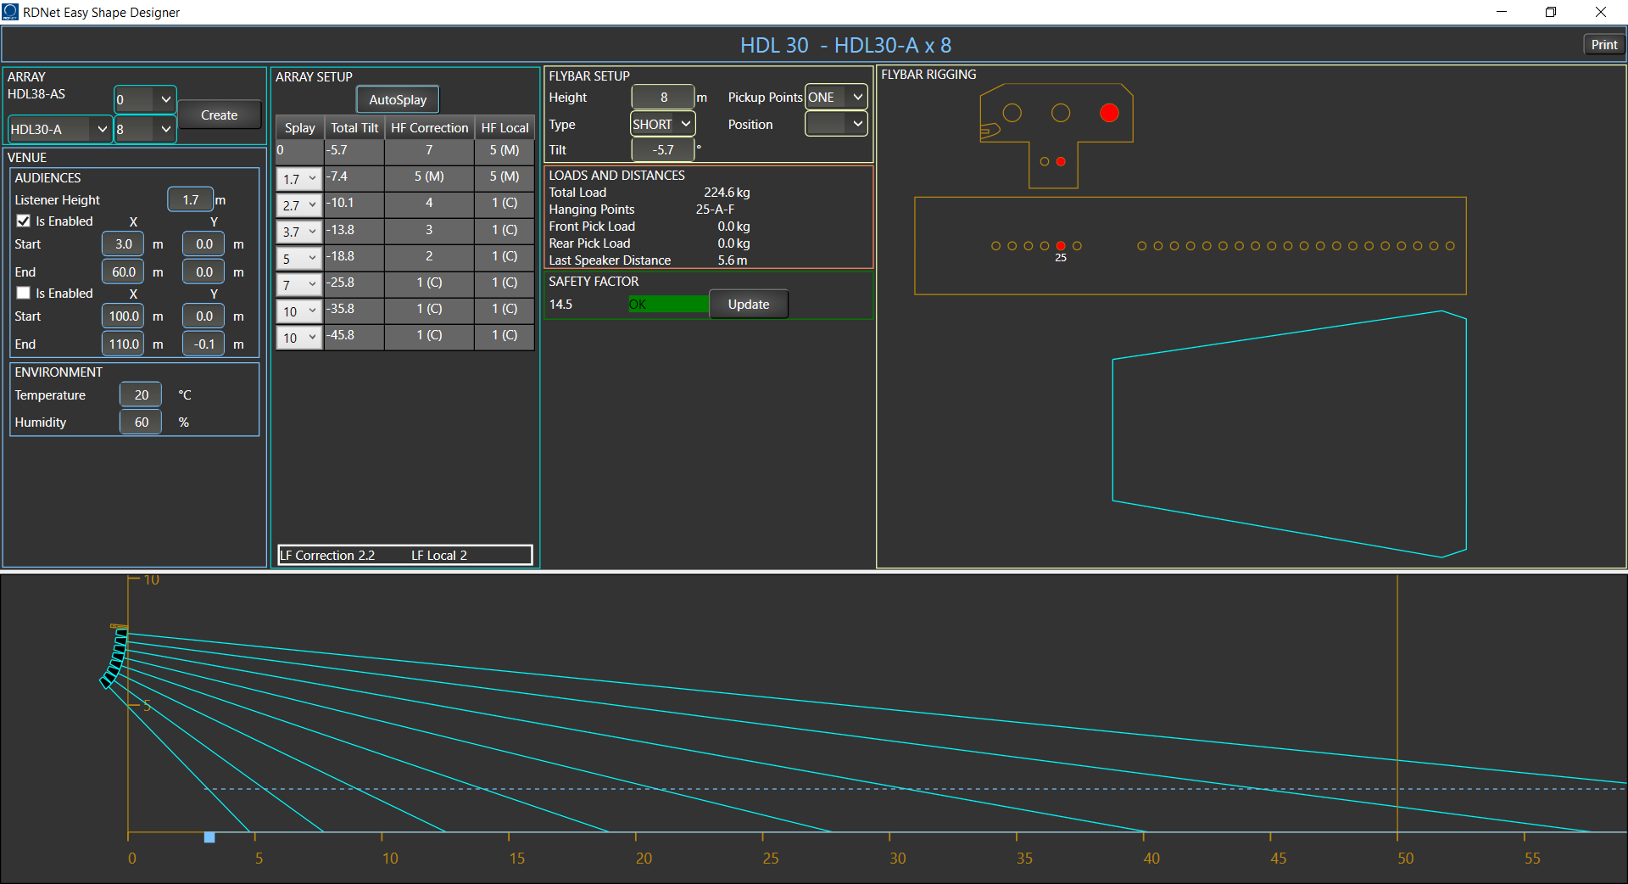Open the HDL30-A model dropdown
The image size is (1628, 884).
[x=59, y=130]
